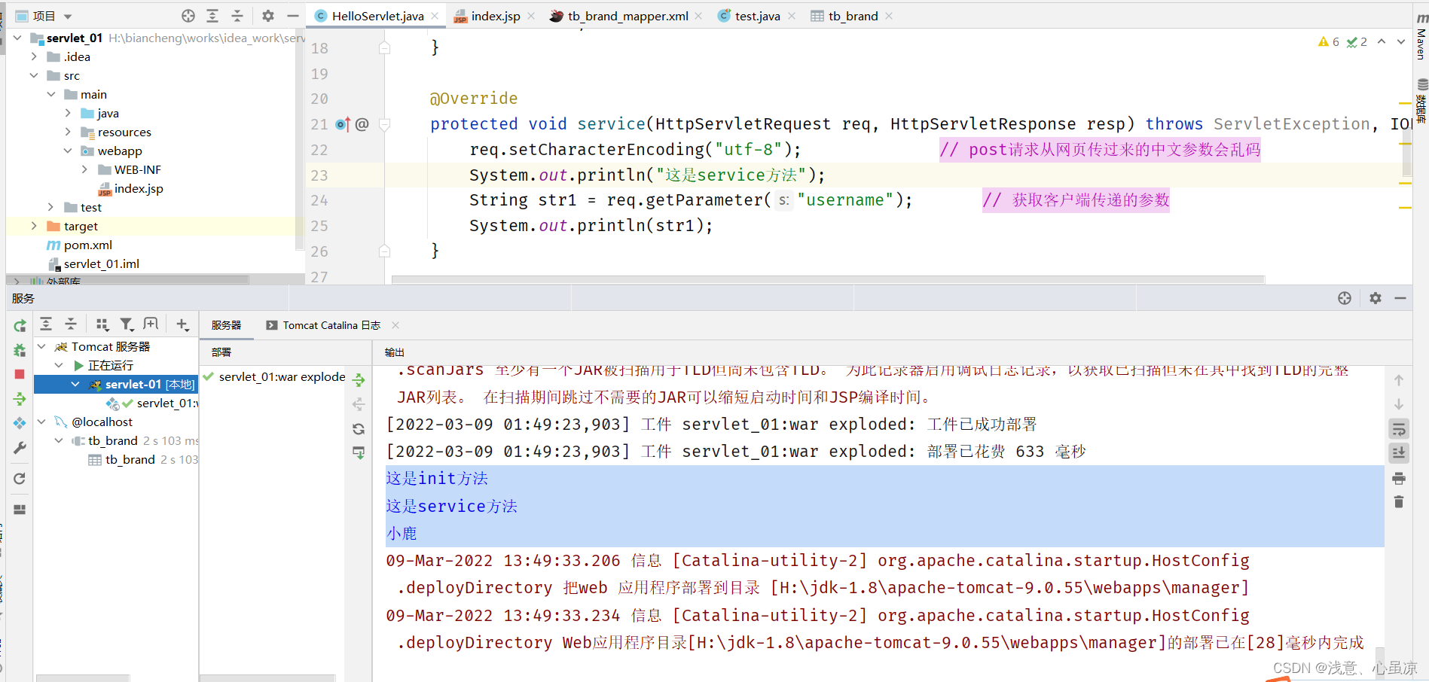Hide the Services panel with minus button

click(x=1400, y=298)
